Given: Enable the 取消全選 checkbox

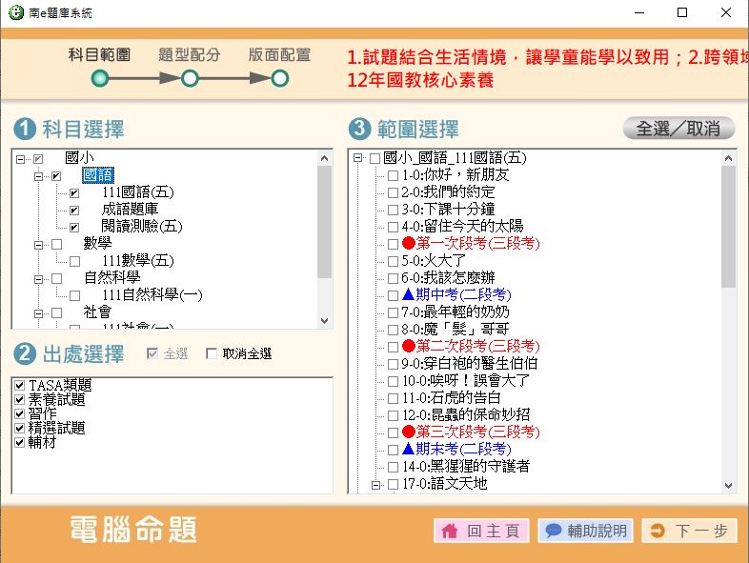Looking at the screenshot, I should click(212, 354).
